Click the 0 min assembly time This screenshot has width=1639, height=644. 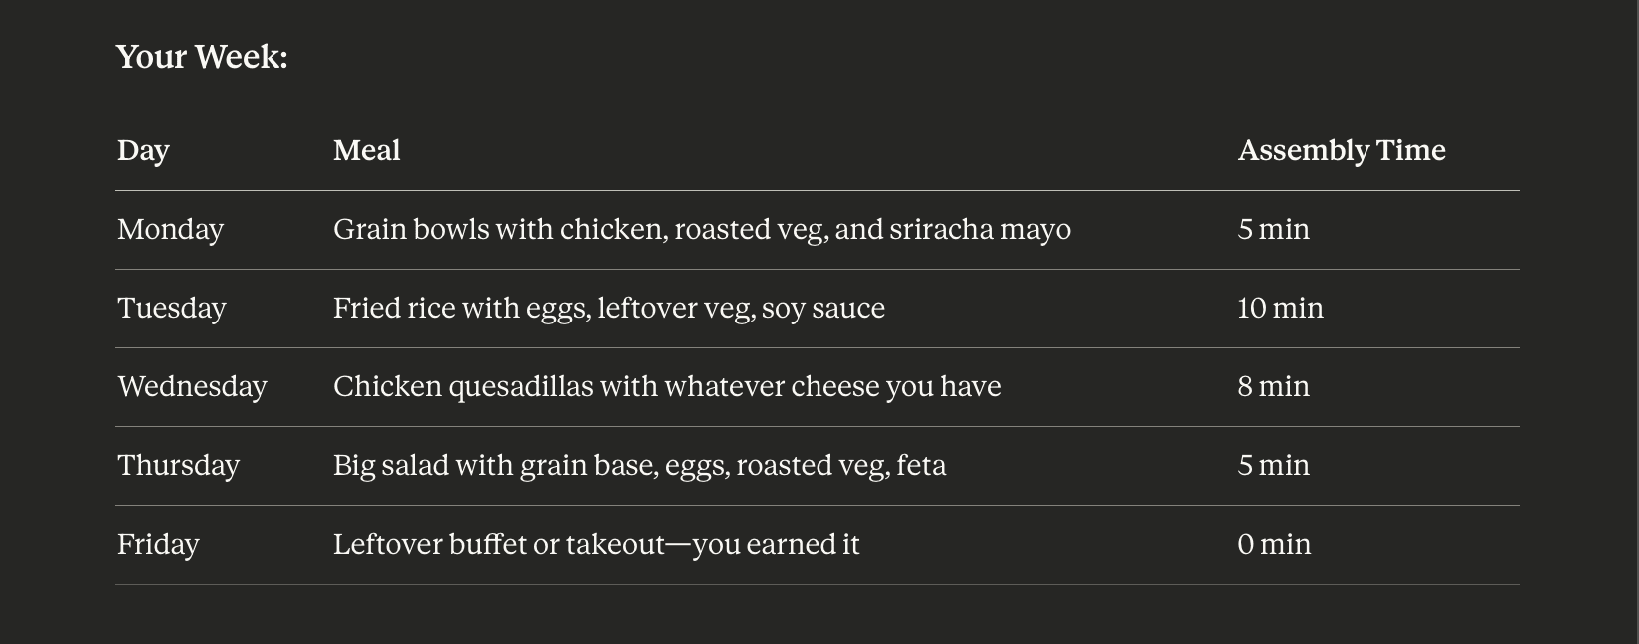coord(1274,544)
